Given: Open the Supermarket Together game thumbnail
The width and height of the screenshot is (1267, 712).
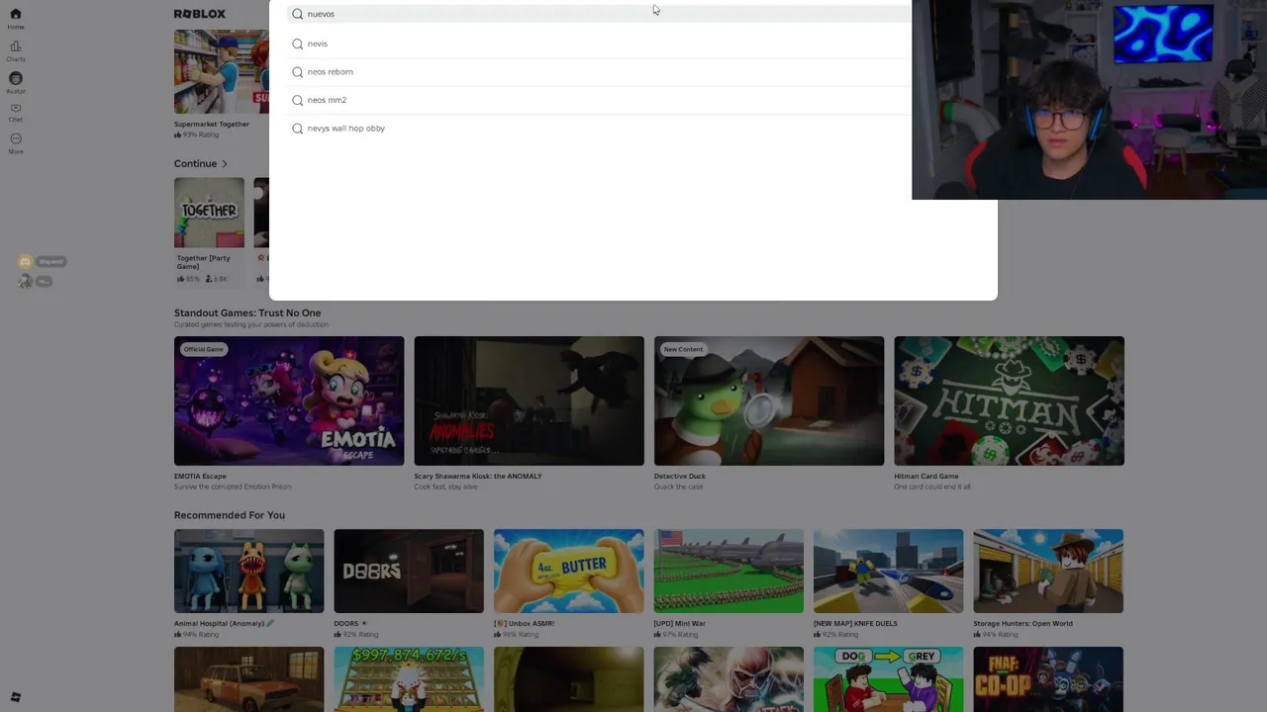Looking at the screenshot, I should 221,72.
